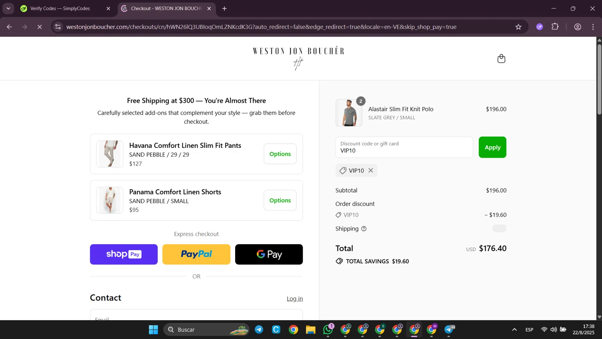Click the Havana Linen Pants thumbnail
Image resolution: width=602 pixels, height=339 pixels.
pyautogui.click(x=110, y=154)
